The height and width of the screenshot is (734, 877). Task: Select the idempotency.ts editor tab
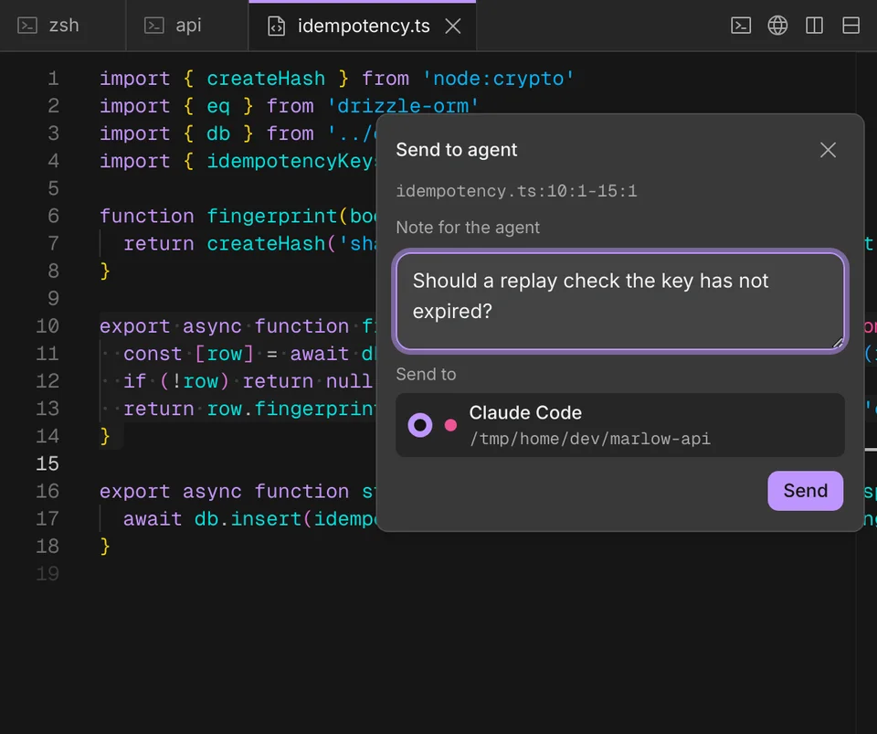tap(363, 26)
